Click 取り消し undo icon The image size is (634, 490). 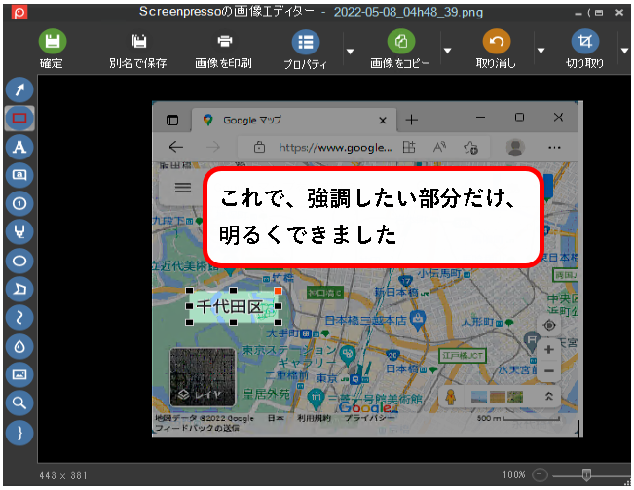pos(496,41)
